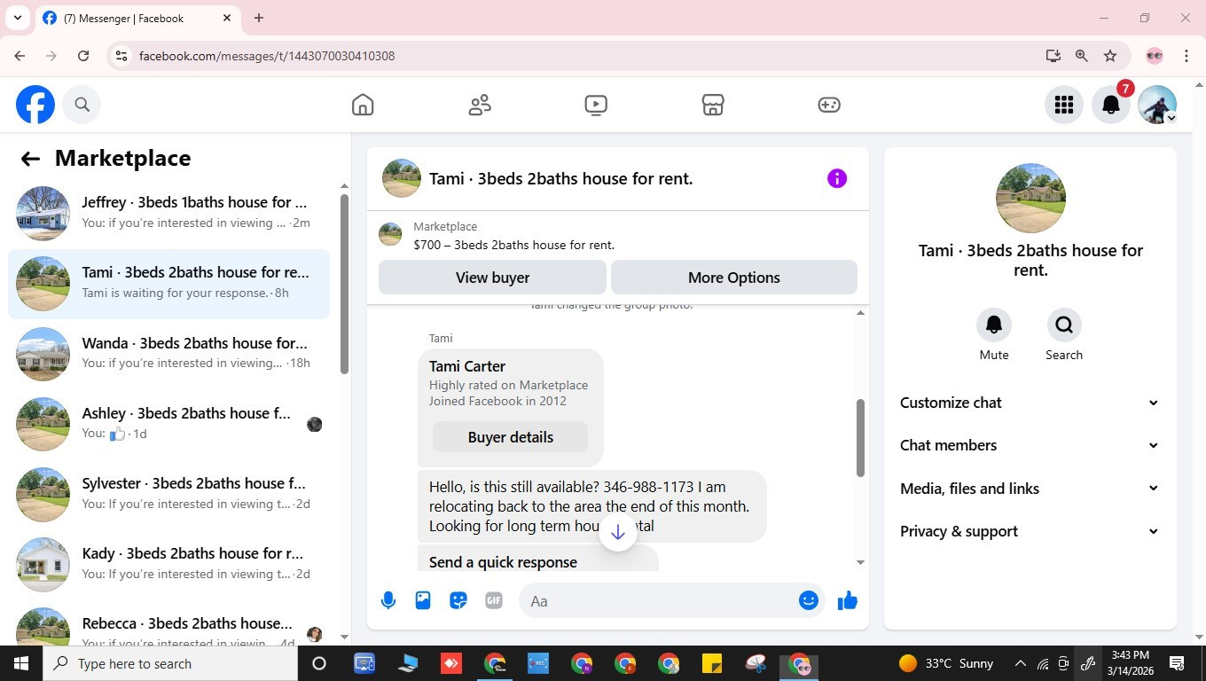The height and width of the screenshot is (681, 1206).
Task: Open the Video/Watch icon
Action: pos(596,105)
